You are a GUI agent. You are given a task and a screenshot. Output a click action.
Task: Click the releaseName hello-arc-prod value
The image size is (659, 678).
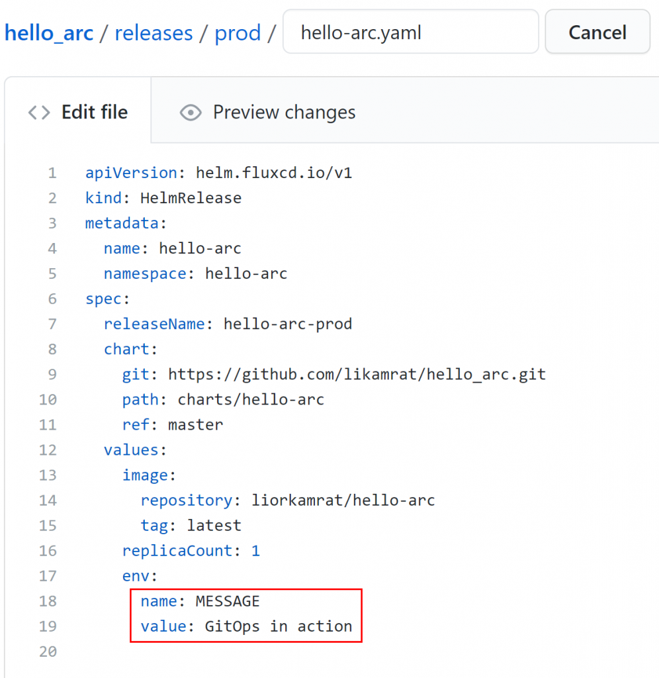[288, 324]
